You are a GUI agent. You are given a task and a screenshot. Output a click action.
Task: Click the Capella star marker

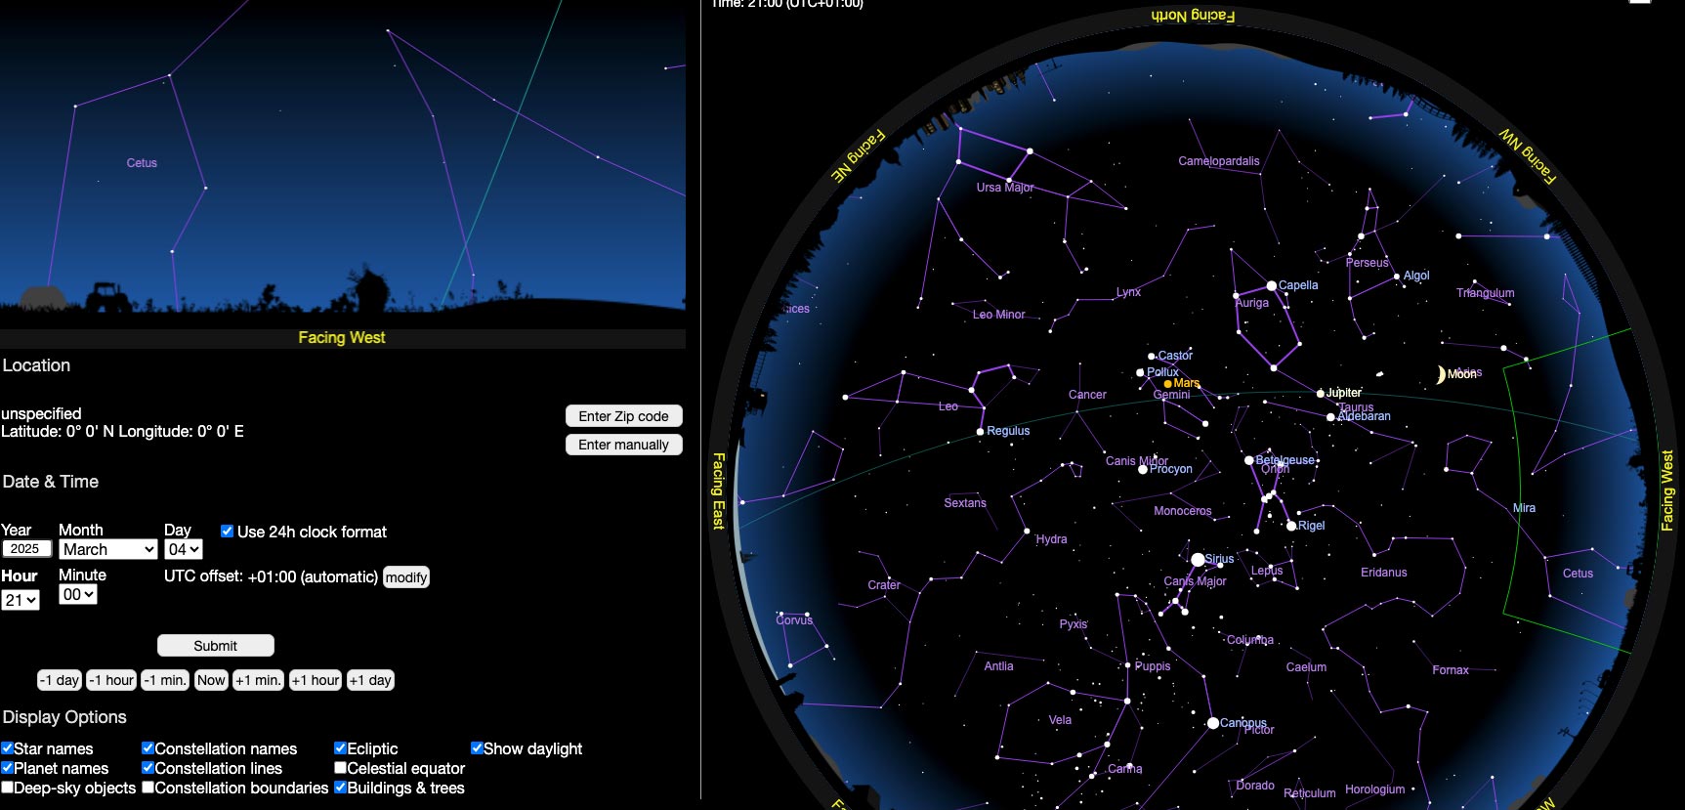point(1271,286)
